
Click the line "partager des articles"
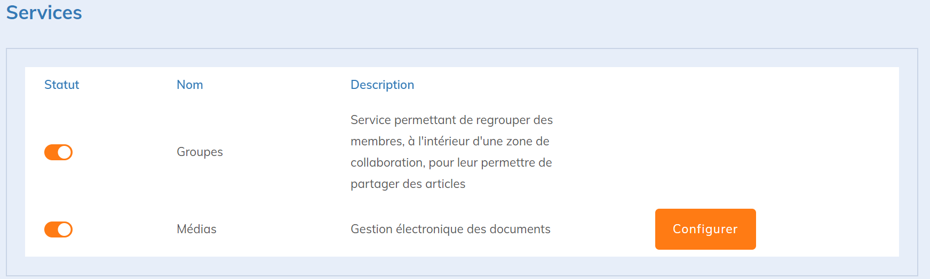[408, 184]
